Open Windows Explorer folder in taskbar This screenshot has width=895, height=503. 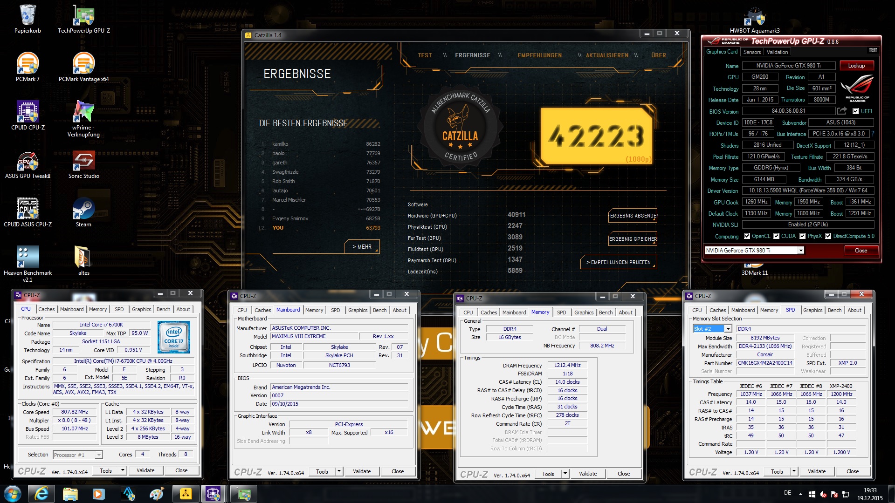(x=70, y=494)
